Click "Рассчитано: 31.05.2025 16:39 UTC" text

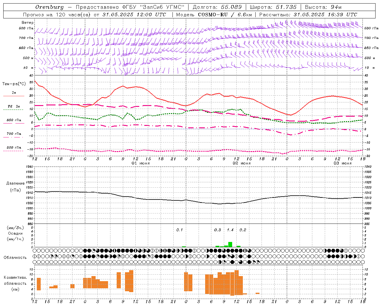[308, 15]
